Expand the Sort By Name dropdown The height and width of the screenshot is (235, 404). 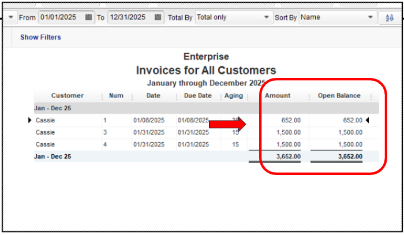(x=371, y=17)
